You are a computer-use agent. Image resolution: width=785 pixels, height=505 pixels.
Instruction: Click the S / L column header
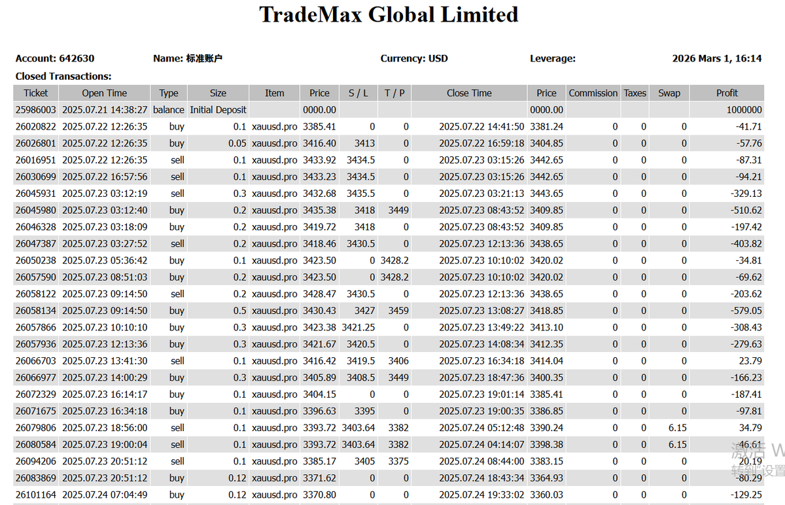click(x=358, y=93)
